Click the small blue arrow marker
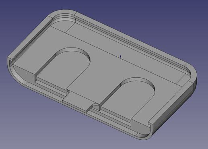The width and height of the screenshot is (208, 149). pyautogui.click(x=120, y=57)
